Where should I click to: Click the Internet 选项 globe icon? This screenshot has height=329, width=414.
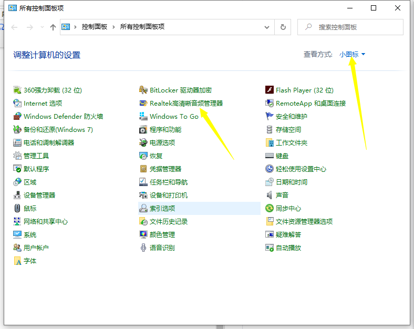tap(17, 103)
